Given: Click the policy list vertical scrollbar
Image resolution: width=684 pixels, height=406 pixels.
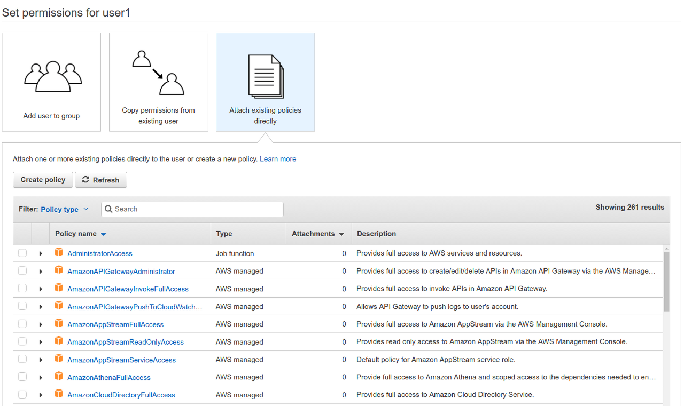Looking at the screenshot, I should [666, 282].
